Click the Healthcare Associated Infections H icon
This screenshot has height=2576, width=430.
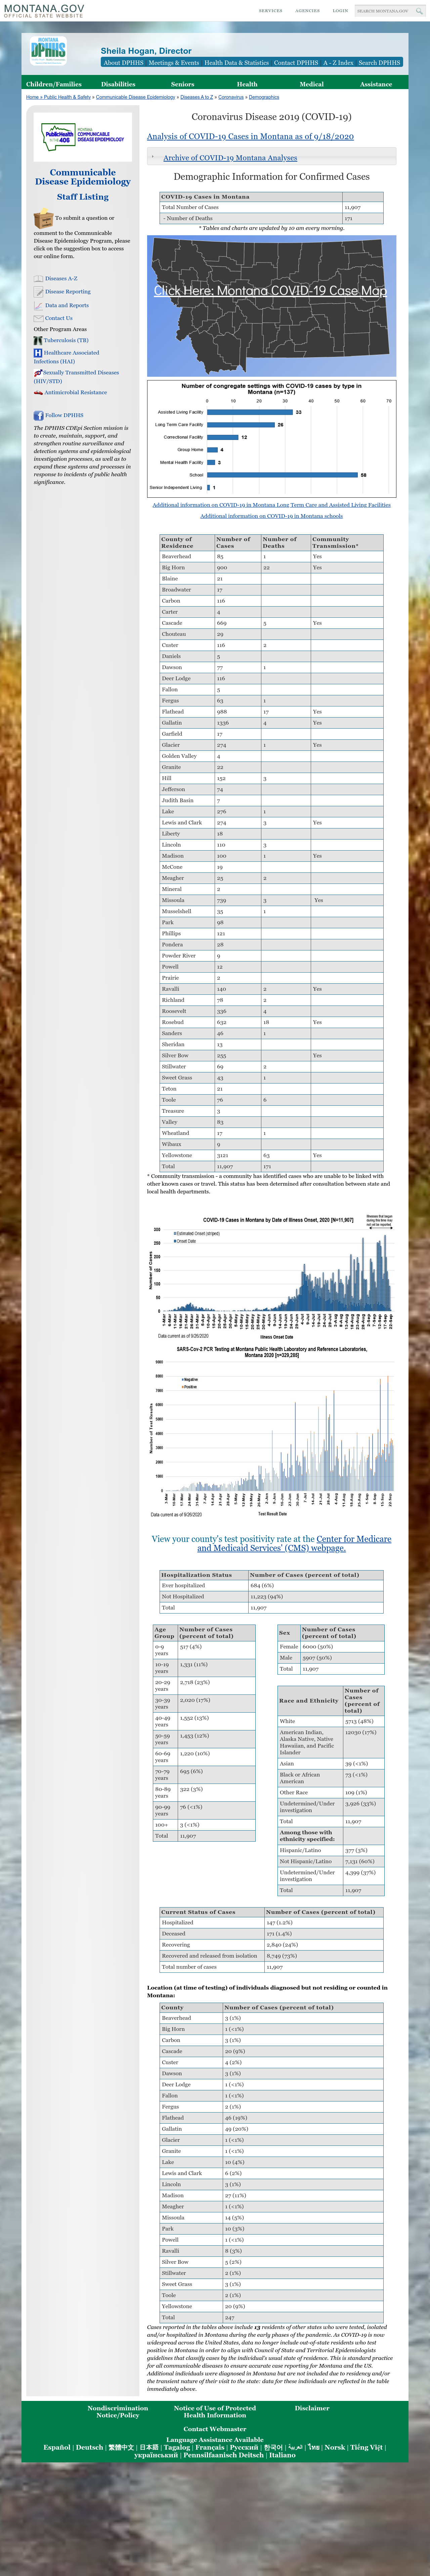(38, 353)
